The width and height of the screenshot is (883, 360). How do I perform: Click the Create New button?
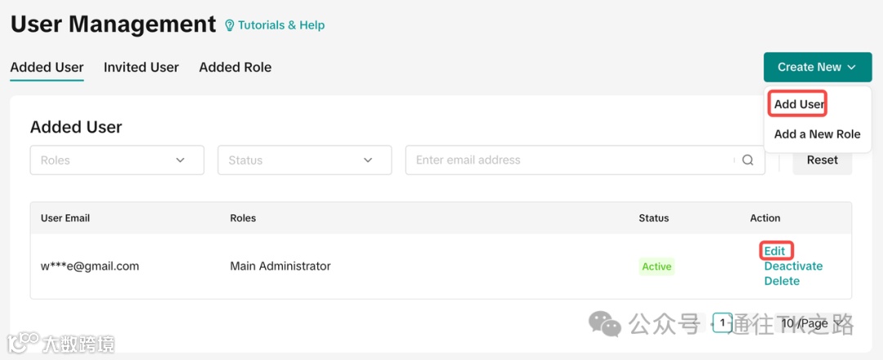817,67
